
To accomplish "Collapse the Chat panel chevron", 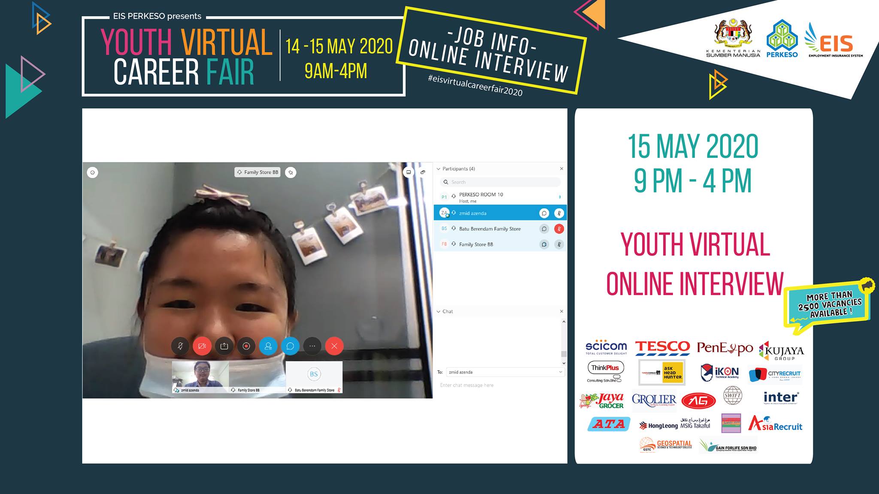I will 439,312.
